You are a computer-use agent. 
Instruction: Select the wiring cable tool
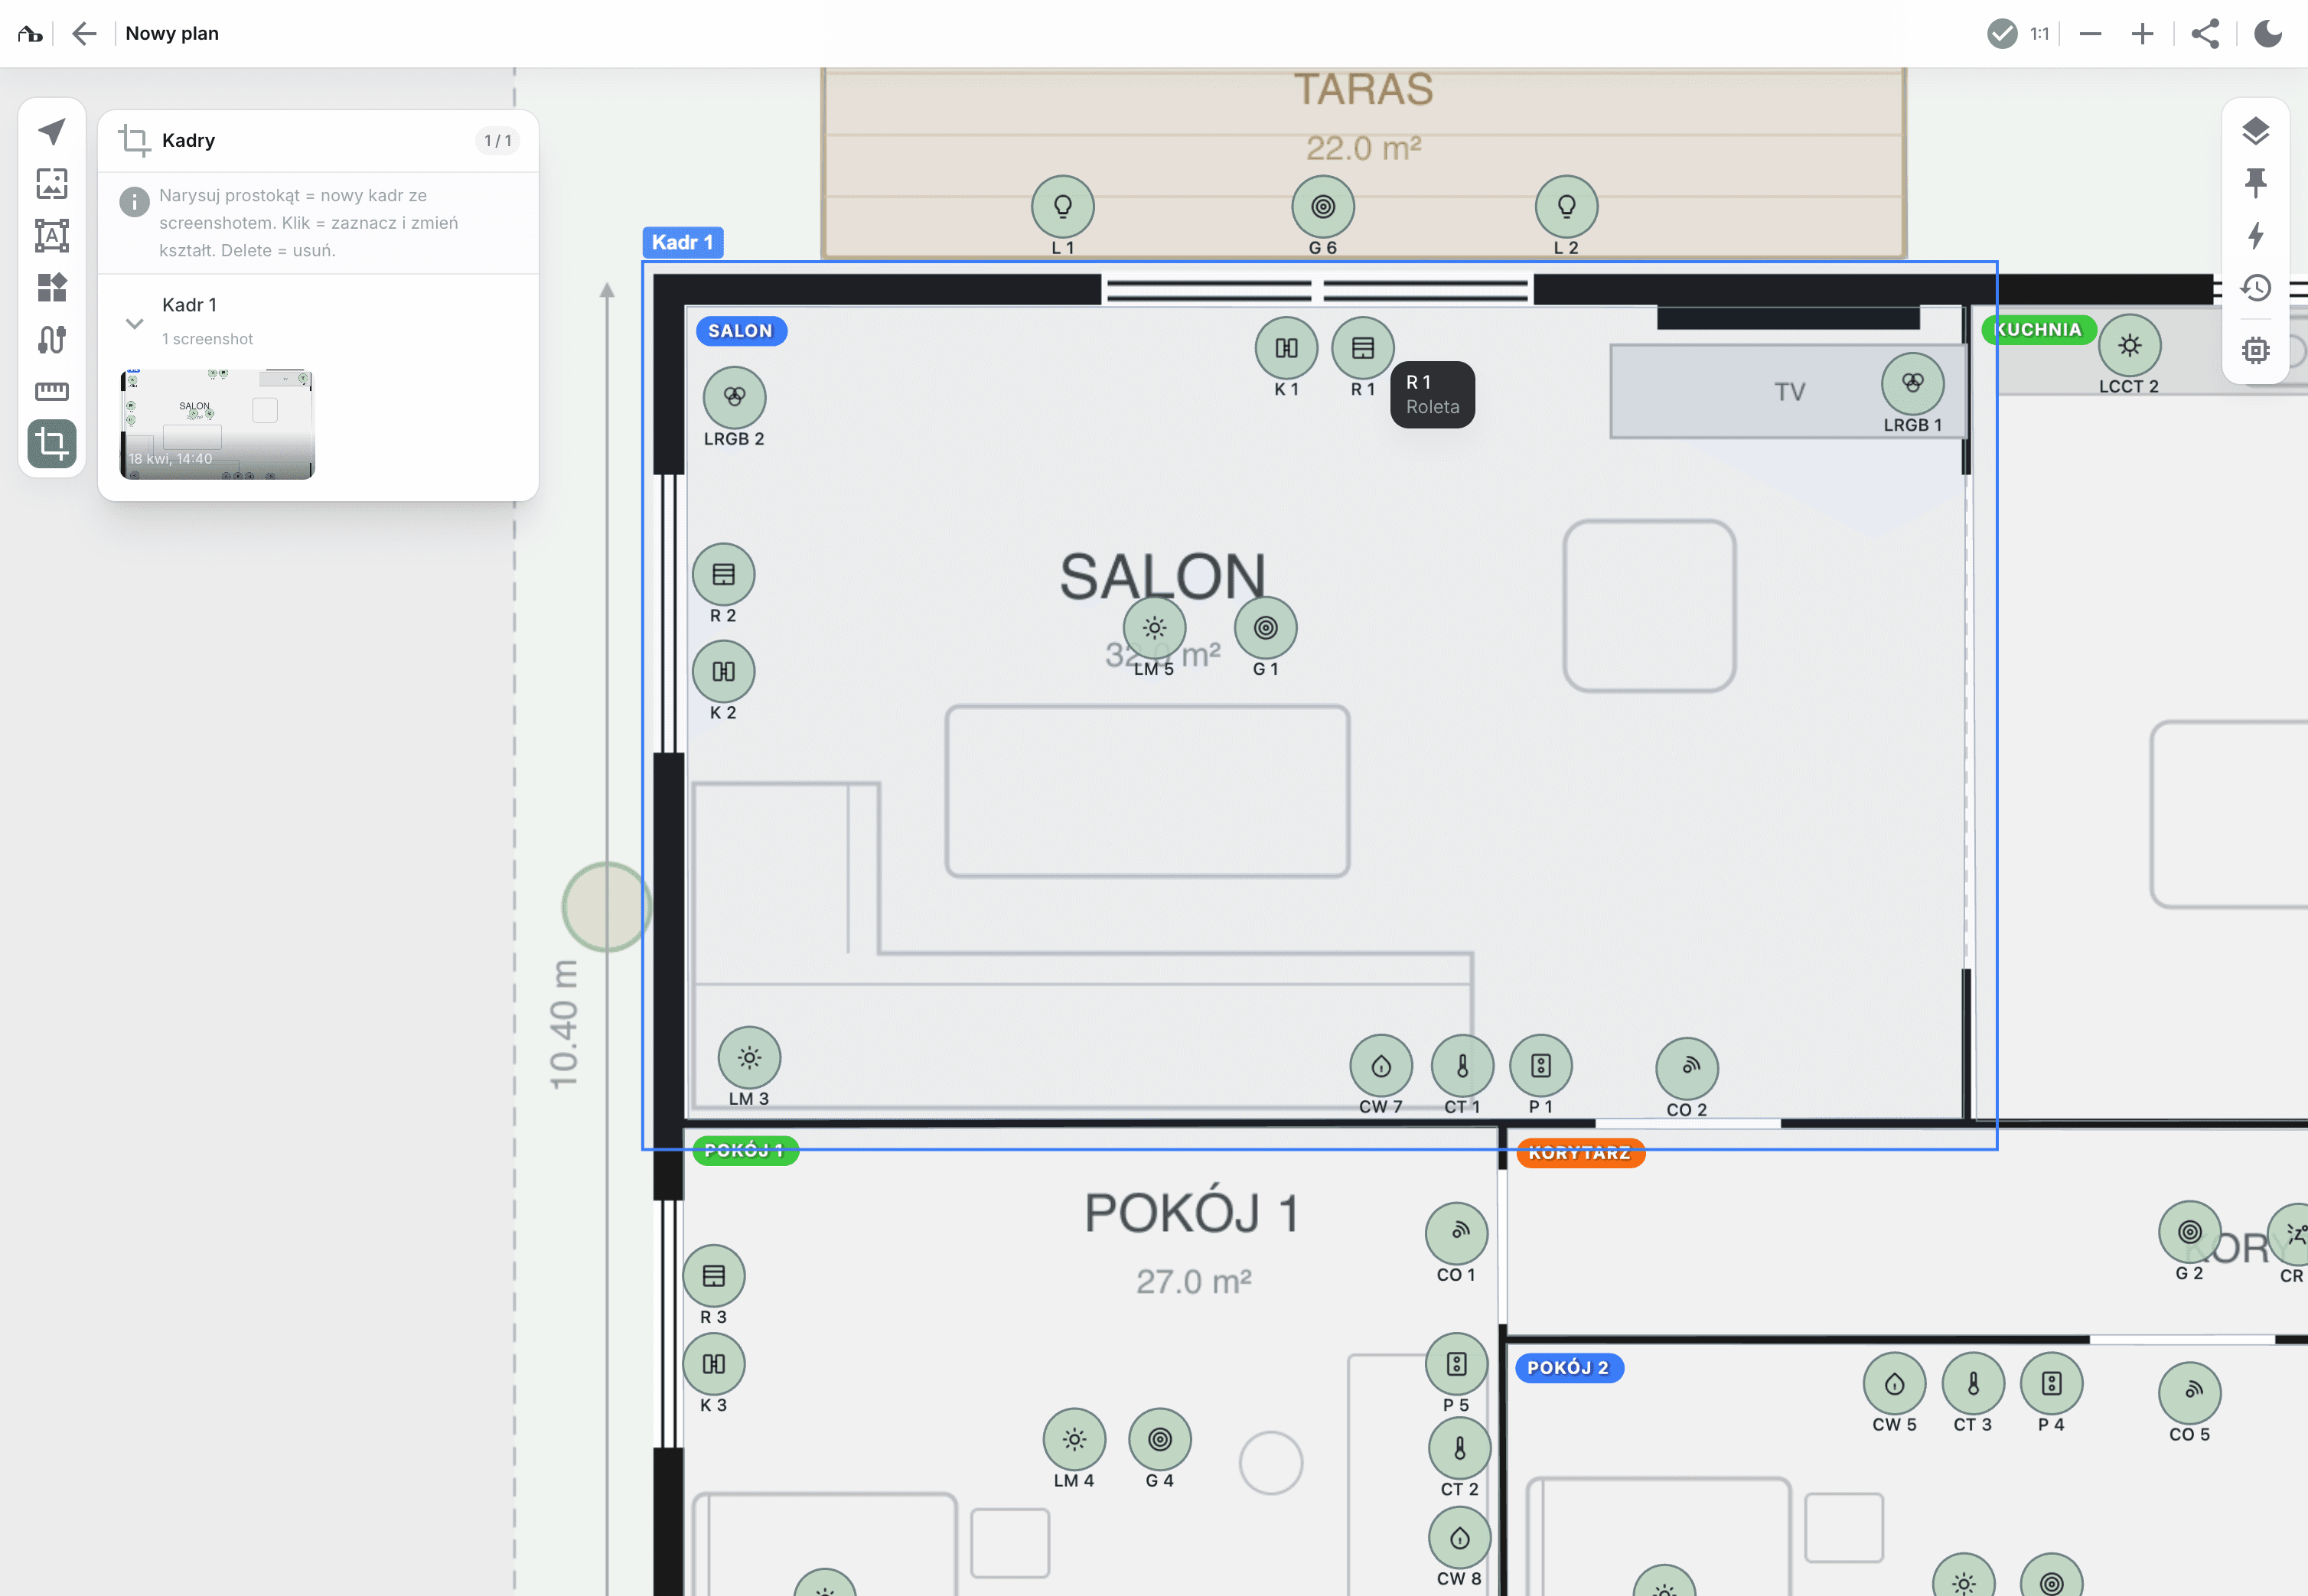52,340
